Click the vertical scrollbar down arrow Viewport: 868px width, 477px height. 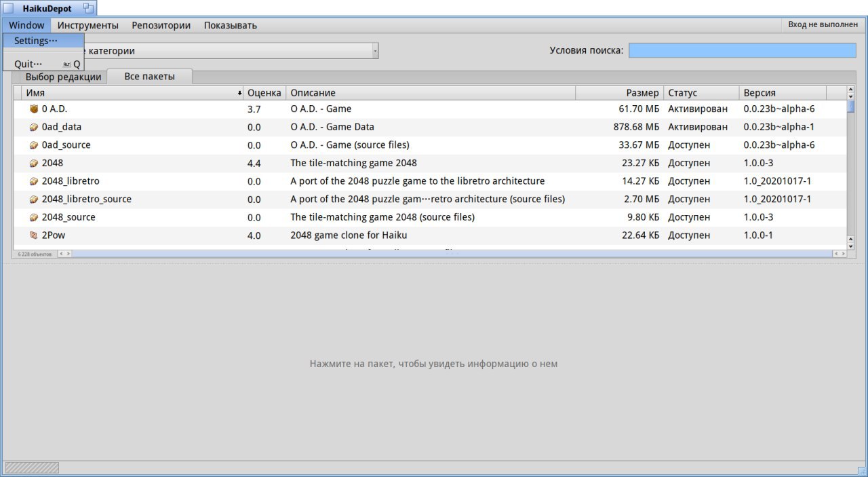[x=851, y=246]
